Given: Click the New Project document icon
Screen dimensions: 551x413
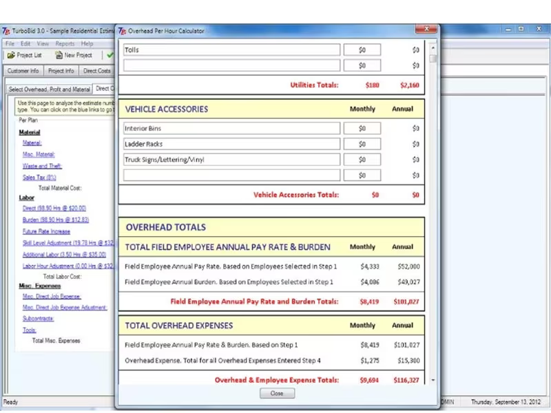Looking at the screenshot, I should pyautogui.click(x=59, y=55).
